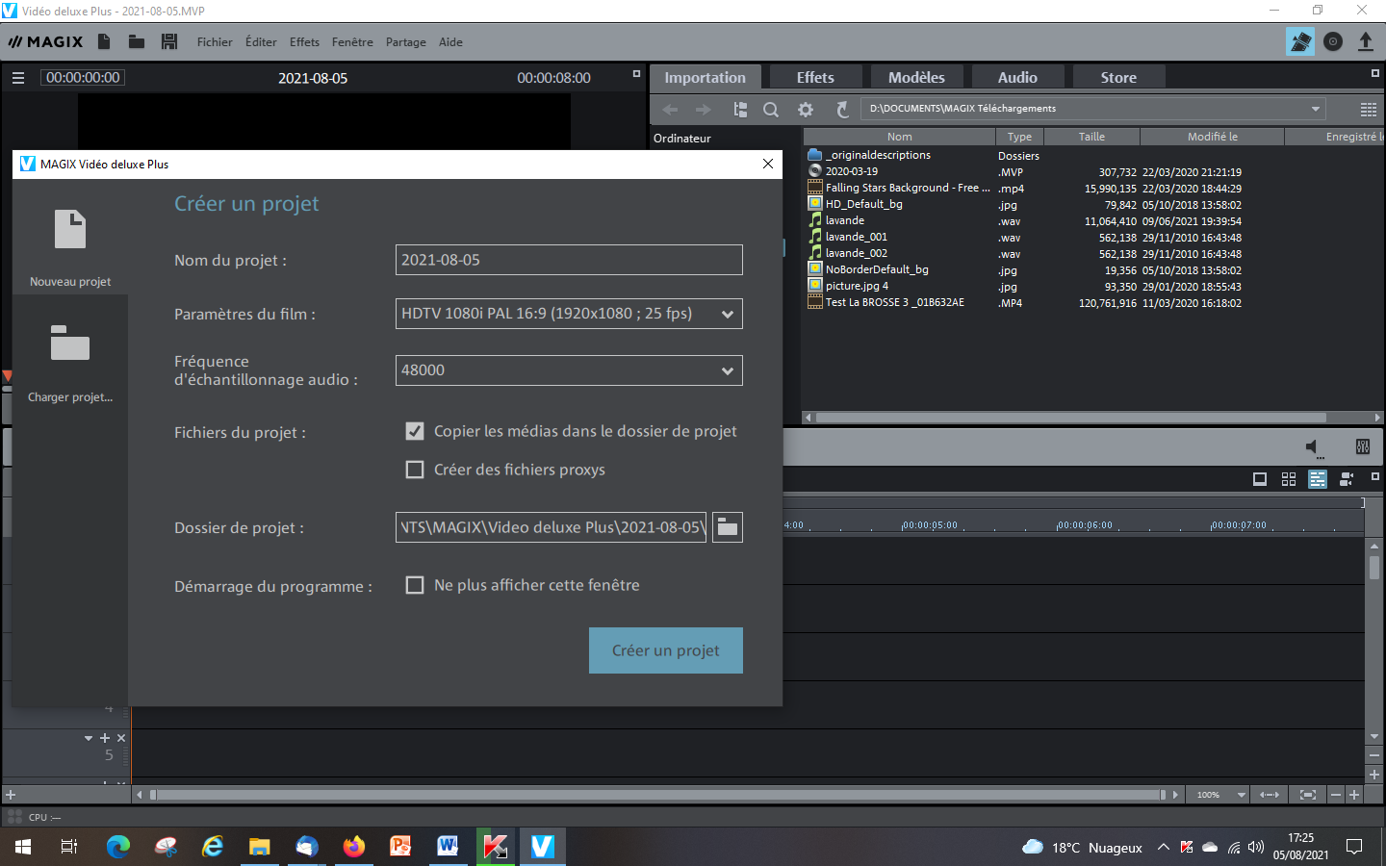Sort files by Modifié le column header
The image size is (1386, 866).
point(1213,137)
